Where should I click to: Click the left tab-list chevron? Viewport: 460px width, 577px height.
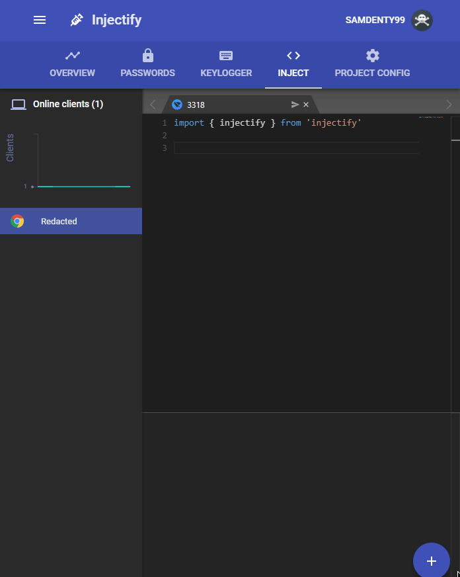tap(153, 105)
